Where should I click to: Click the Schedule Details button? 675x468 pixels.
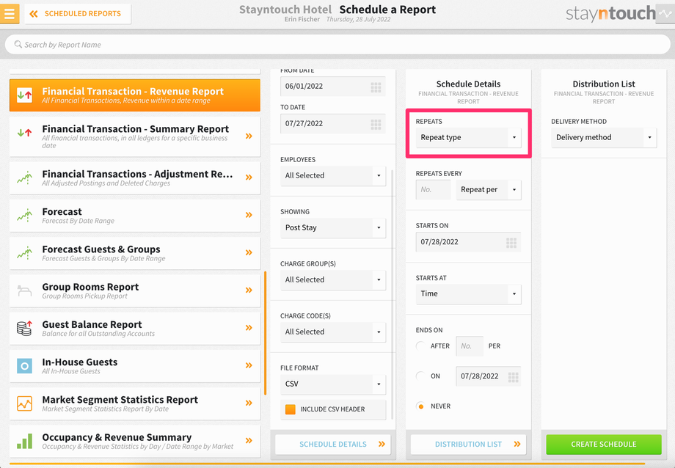click(333, 445)
